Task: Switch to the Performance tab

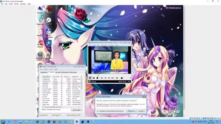Action: [x=65, y=72]
